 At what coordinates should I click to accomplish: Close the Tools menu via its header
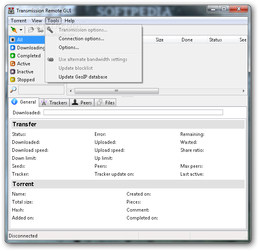coord(53,21)
